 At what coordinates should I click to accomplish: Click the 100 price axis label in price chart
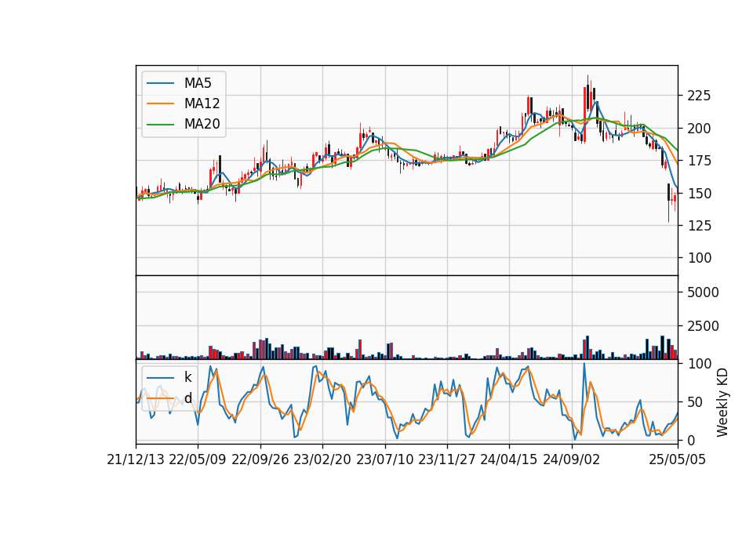(699, 258)
